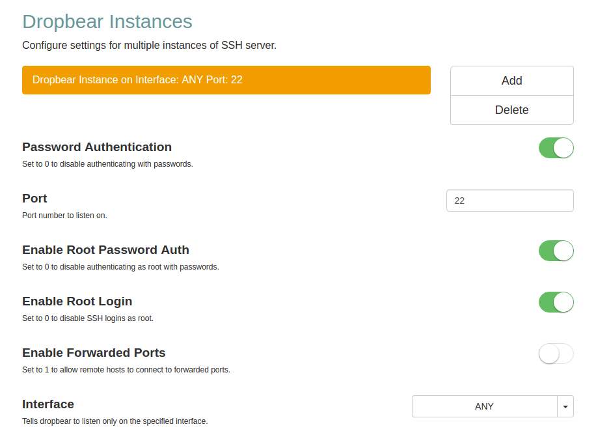Turn on Enable Forwarded Ports switch
596x433 pixels.
(x=556, y=354)
